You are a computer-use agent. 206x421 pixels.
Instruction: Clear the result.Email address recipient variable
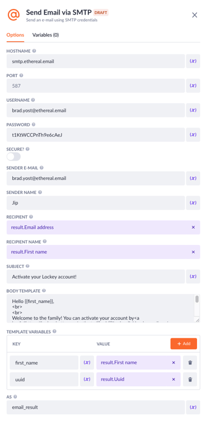193,228
